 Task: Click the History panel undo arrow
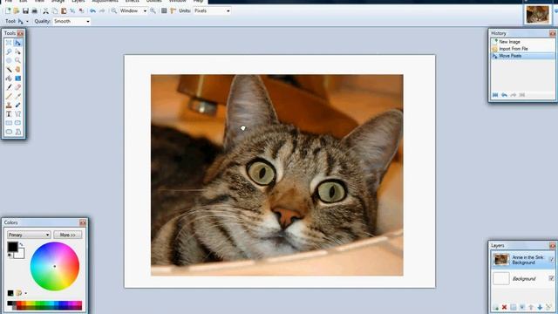click(x=504, y=95)
